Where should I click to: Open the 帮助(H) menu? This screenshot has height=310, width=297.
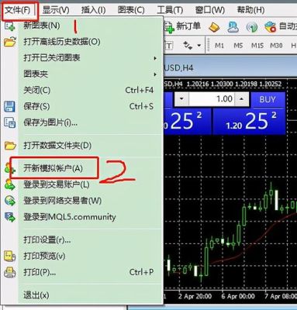[250, 10]
